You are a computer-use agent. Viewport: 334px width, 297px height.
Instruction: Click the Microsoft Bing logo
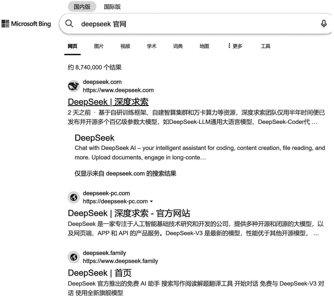pos(26,24)
